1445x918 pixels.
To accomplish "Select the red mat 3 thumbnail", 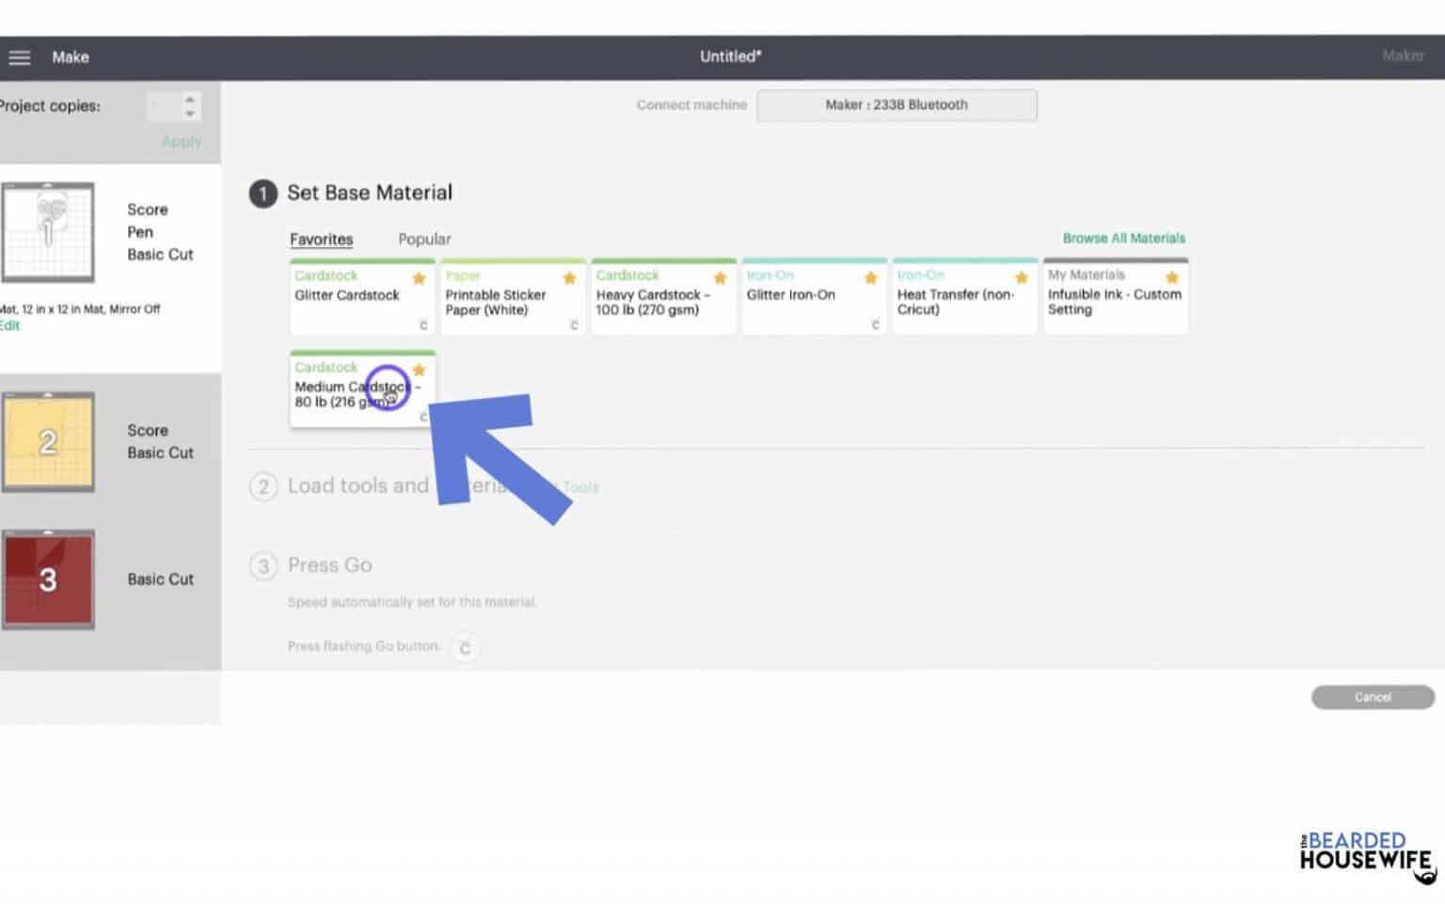I will pyautogui.click(x=48, y=579).
